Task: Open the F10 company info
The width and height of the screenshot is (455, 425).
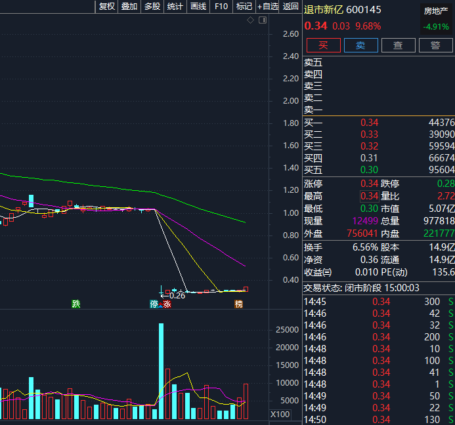Action: point(221,7)
